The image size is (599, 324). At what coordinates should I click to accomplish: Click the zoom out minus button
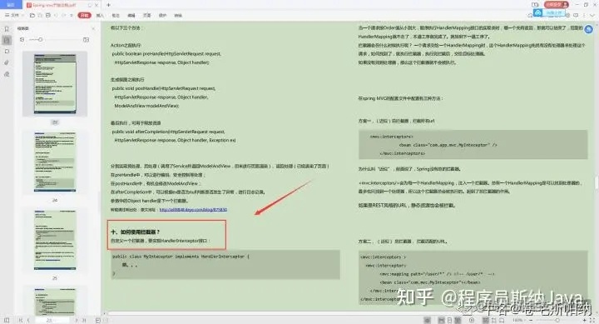click(531, 320)
